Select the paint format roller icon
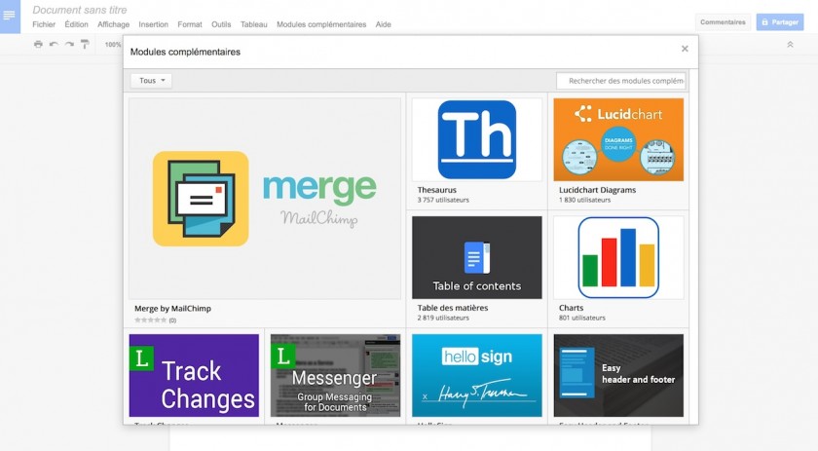818x451 pixels. 85,45
